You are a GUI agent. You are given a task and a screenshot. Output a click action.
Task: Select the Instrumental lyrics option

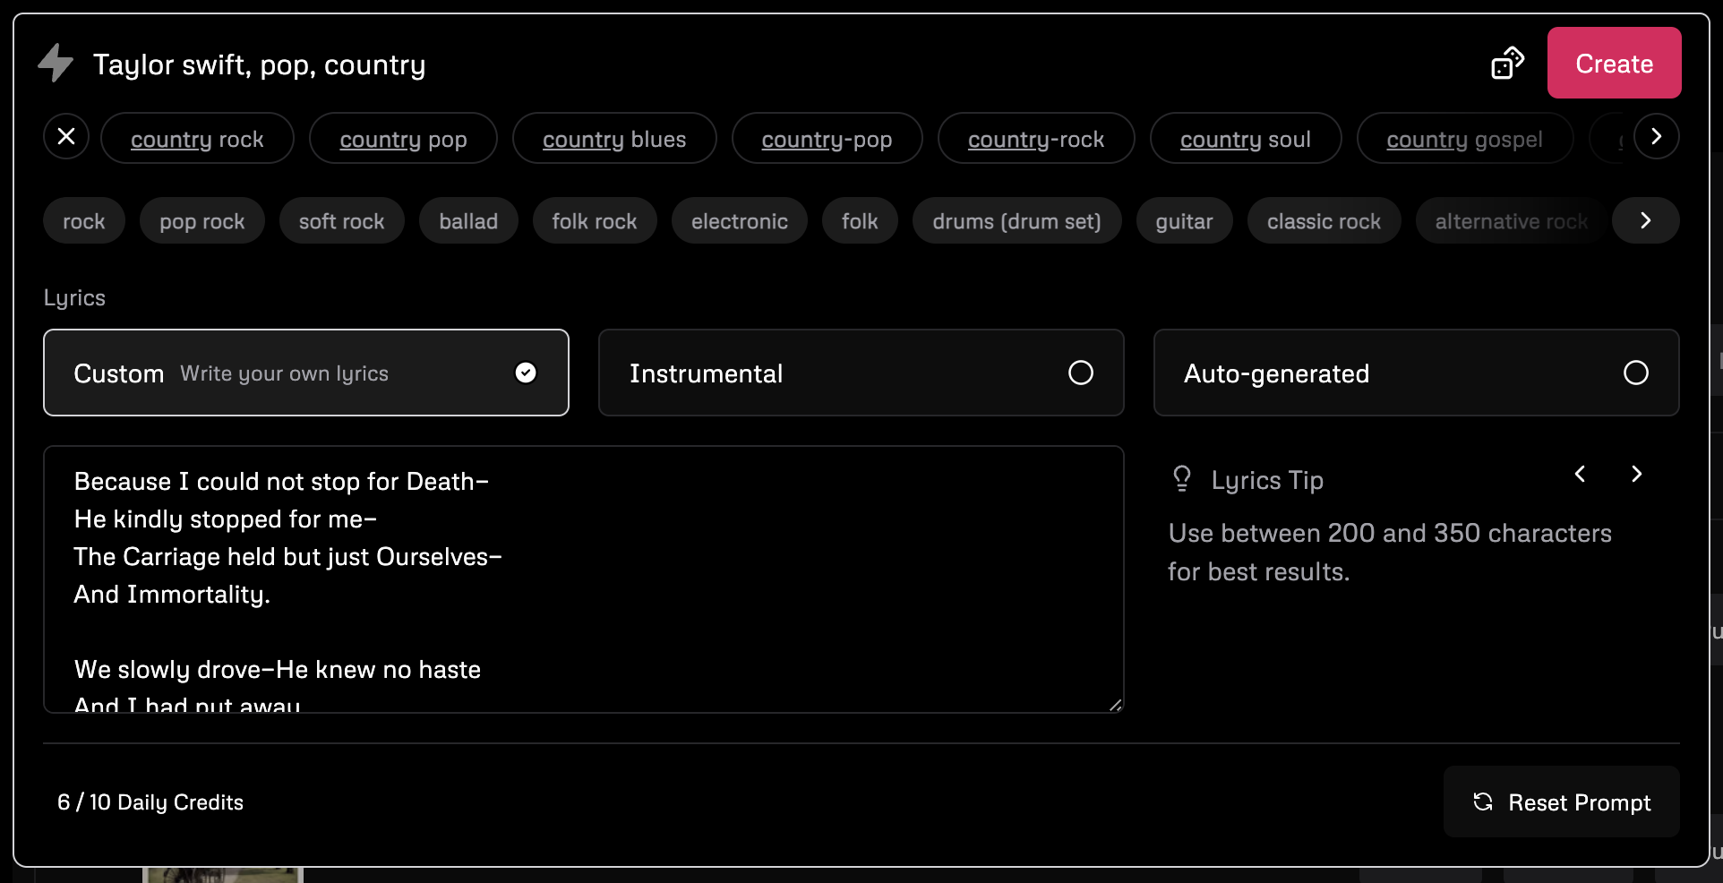pyautogui.click(x=861, y=373)
